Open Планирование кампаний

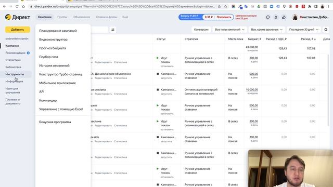(x=58, y=31)
